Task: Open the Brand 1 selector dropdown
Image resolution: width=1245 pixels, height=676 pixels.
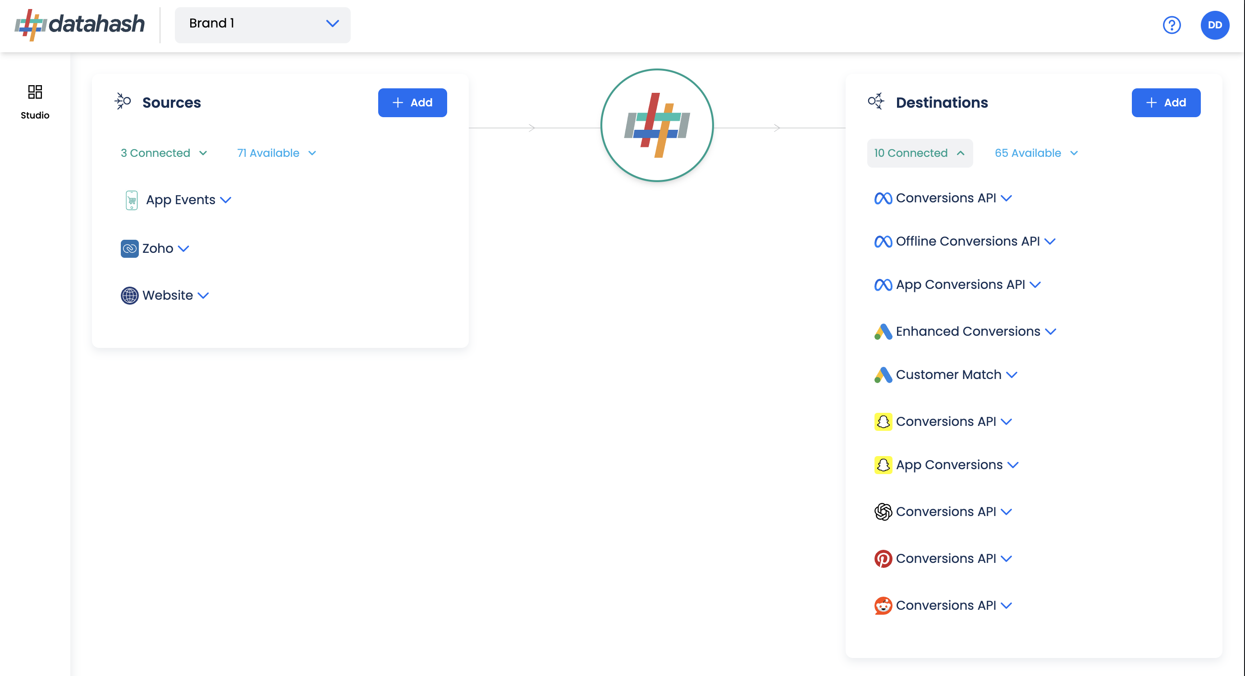Action: tap(262, 25)
